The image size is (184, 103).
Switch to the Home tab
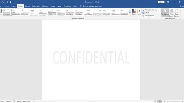click(7, 6)
